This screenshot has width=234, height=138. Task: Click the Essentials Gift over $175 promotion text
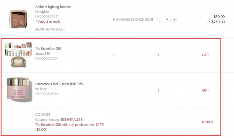69,125
